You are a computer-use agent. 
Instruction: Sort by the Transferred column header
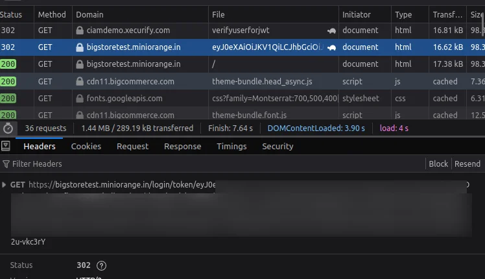[447, 14]
